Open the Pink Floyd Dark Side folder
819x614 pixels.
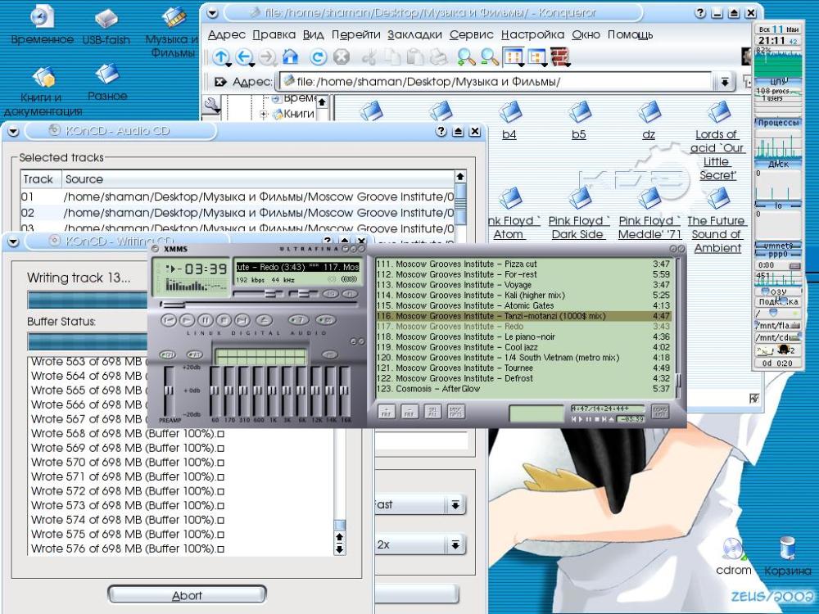pyautogui.click(x=579, y=214)
